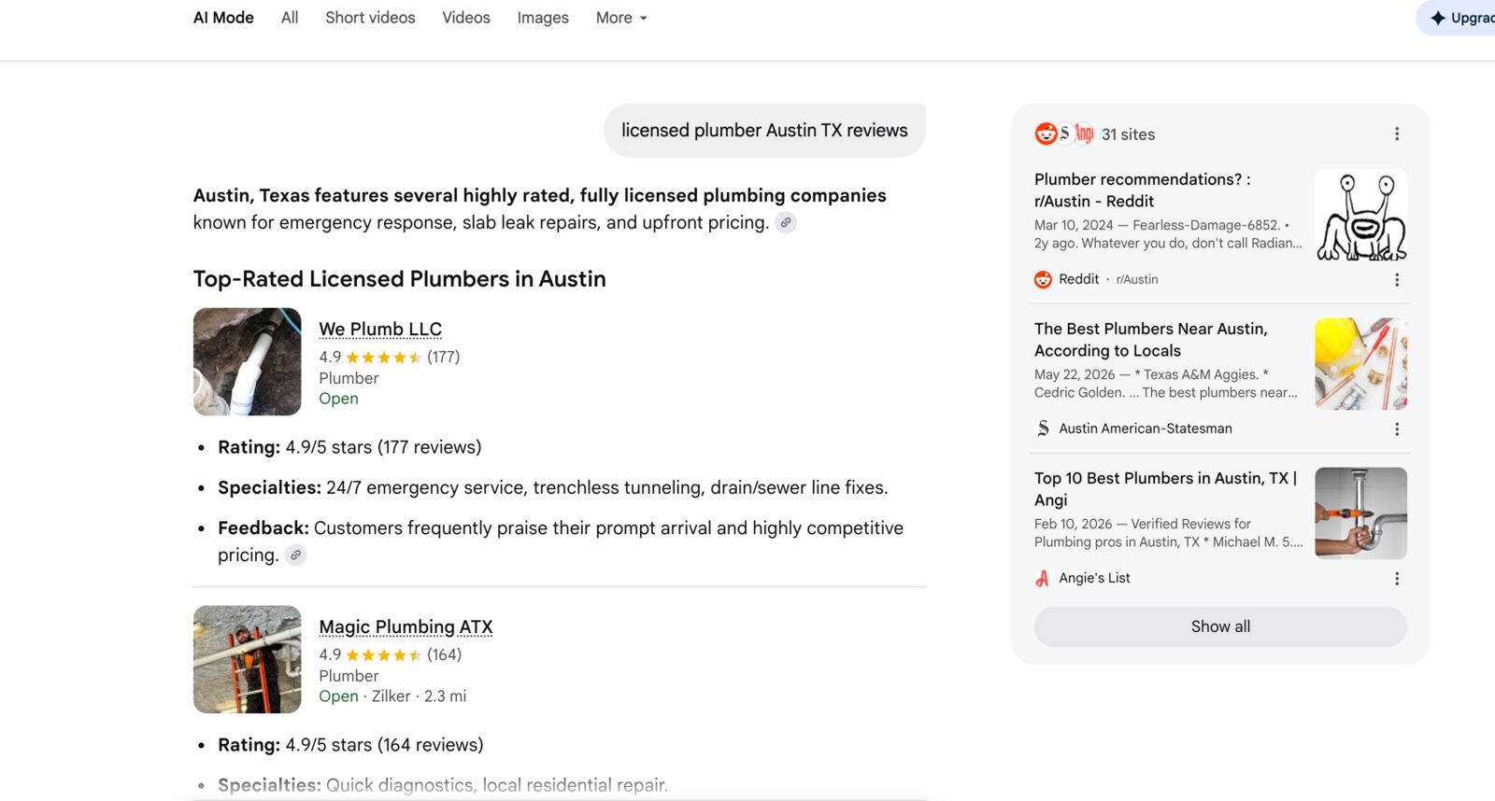
Task: Expand the More dropdown menu
Action: click(621, 18)
